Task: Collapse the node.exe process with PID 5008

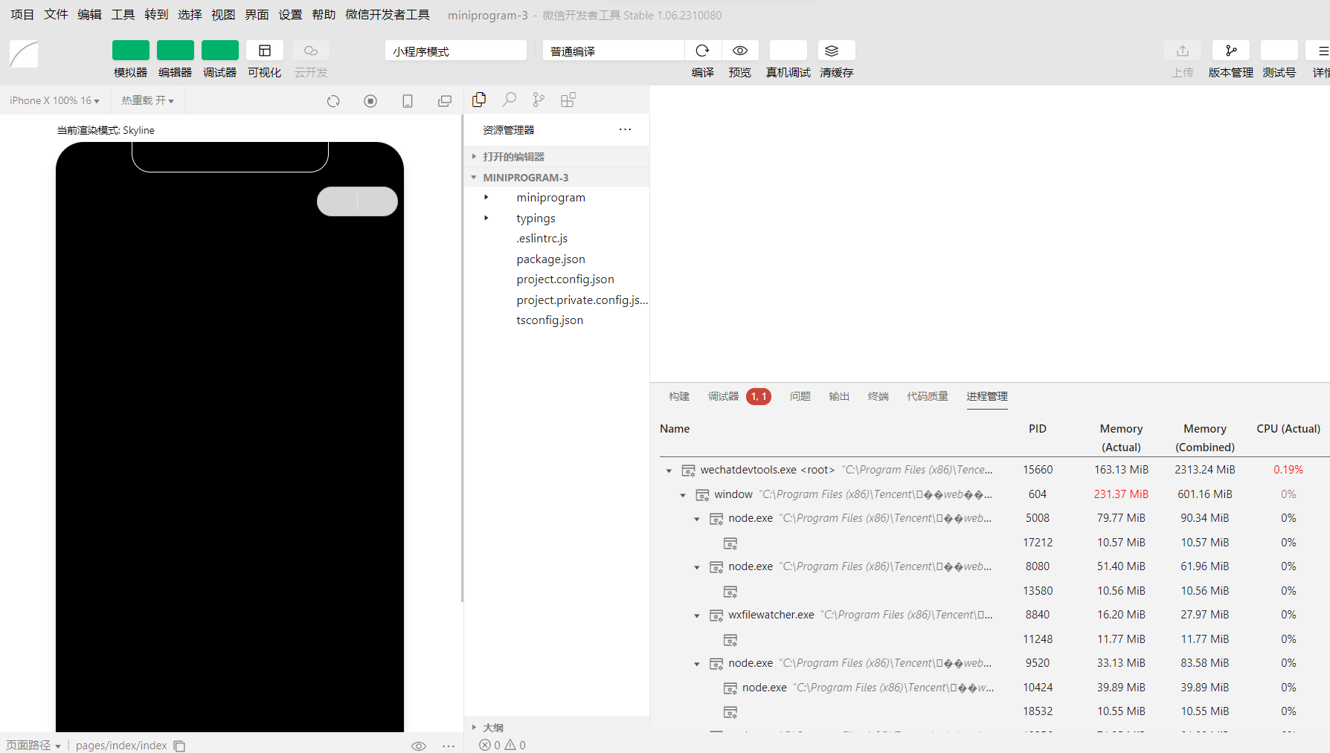Action: point(697,519)
